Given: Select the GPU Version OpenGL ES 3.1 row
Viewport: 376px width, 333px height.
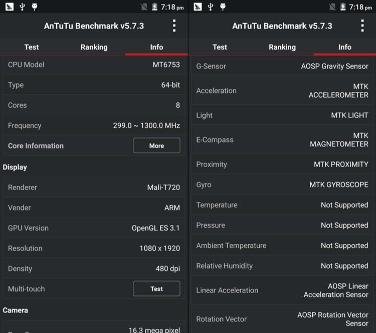Looking at the screenshot, I should tap(94, 228).
